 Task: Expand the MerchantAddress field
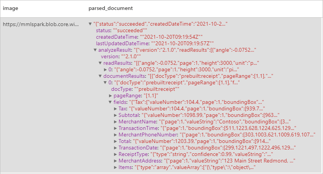(x=115, y=161)
